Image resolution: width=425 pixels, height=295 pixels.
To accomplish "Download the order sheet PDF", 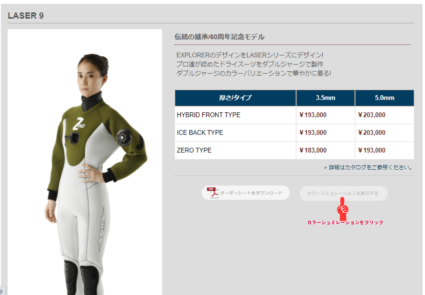I will (x=246, y=193).
